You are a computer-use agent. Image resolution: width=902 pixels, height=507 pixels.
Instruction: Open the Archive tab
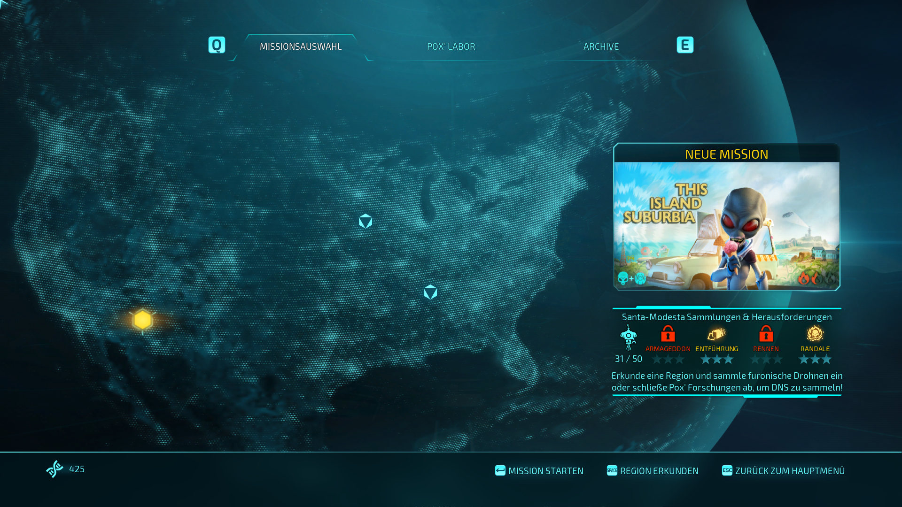click(601, 46)
